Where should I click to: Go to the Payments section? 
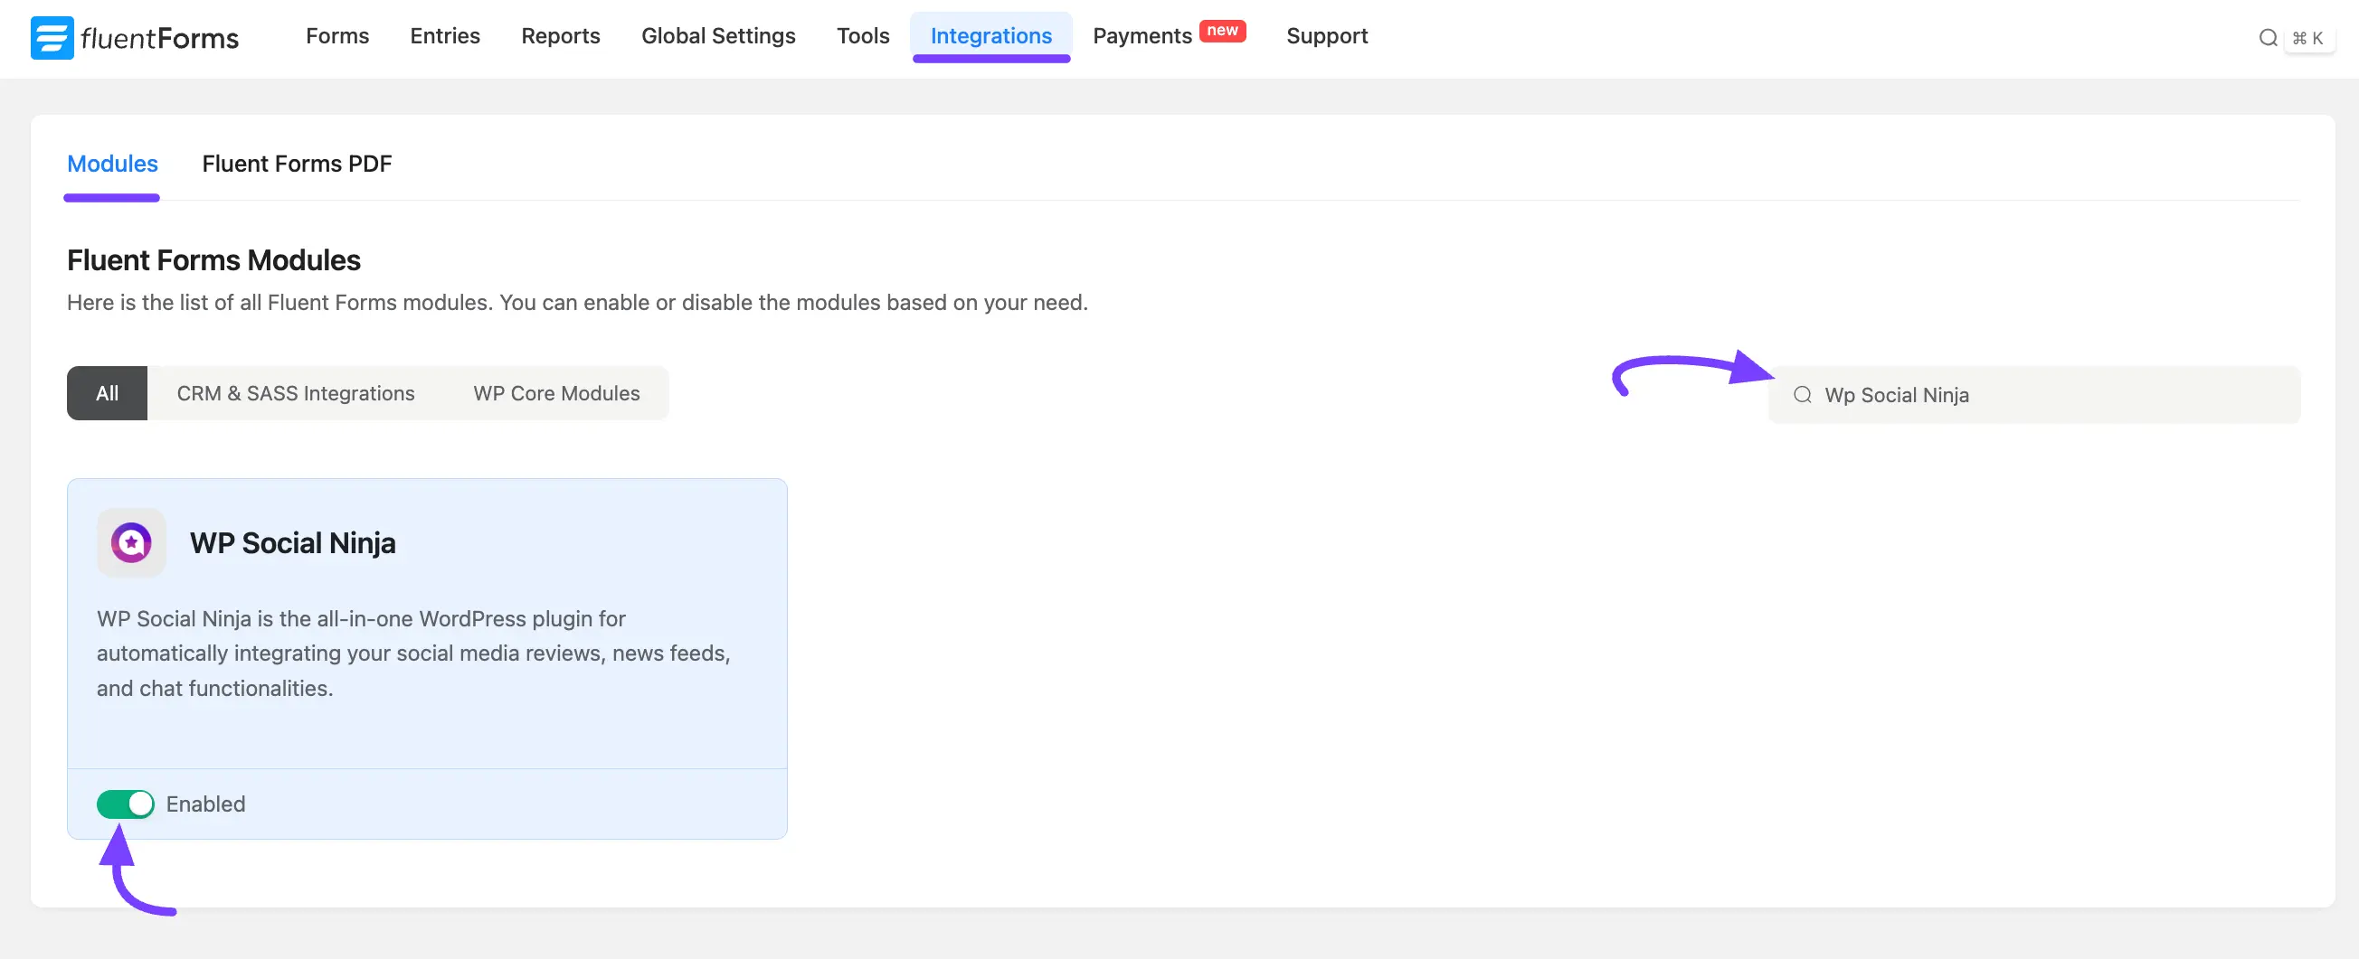1141,35
